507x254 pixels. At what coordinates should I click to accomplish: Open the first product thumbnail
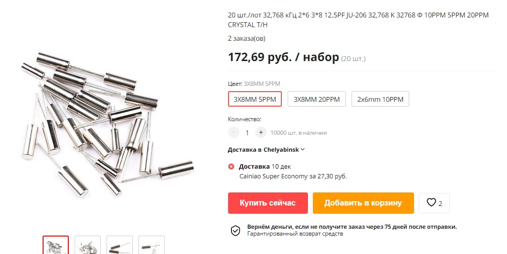point(56,245)
